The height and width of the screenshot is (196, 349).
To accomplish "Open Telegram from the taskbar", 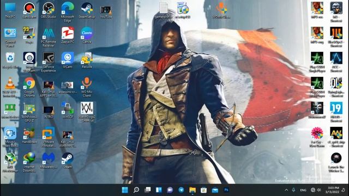I will click(181, 190).
